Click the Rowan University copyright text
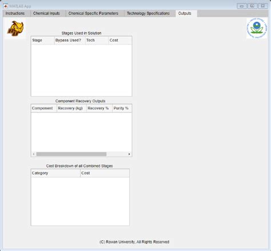 [134, 242]
